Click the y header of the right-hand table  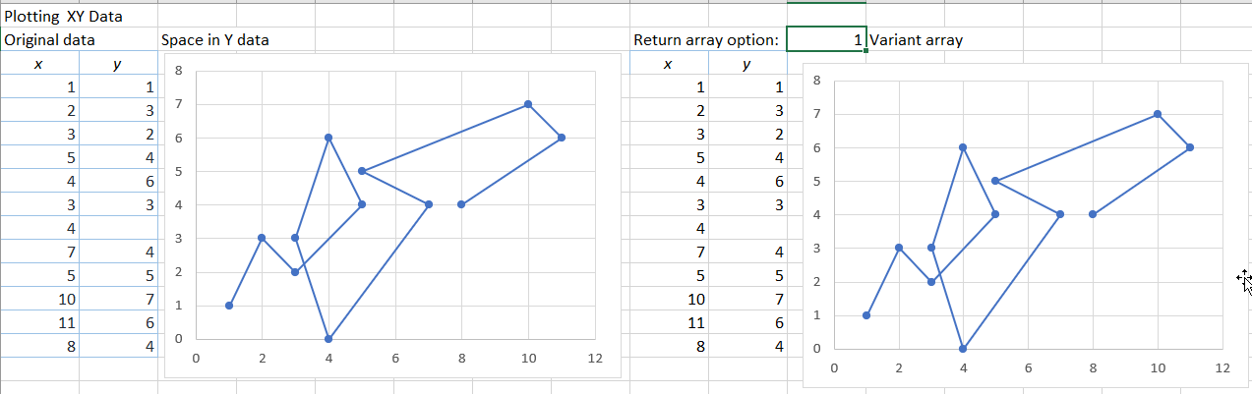(x=747, y=64)
